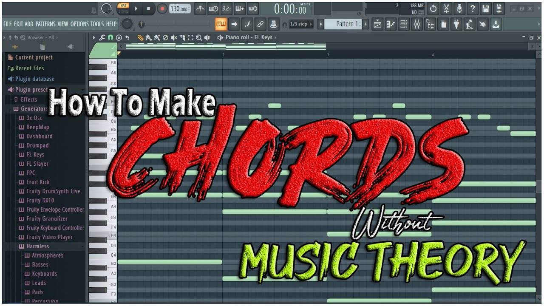
Task: Open the ADD menu
Action: [29, 24]
